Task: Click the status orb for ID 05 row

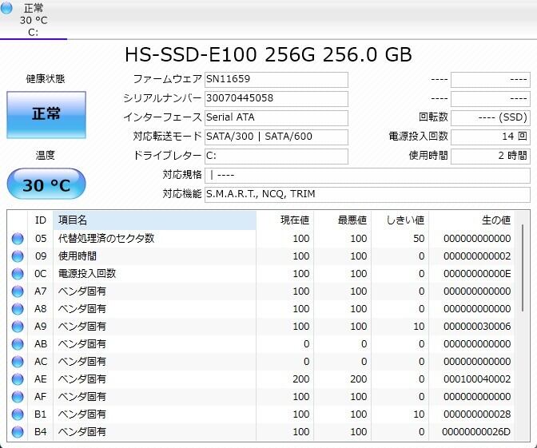Action: click(x=18, y=239)
